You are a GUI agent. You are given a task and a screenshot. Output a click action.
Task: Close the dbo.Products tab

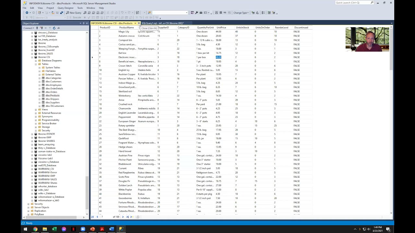tap(139, 23)
